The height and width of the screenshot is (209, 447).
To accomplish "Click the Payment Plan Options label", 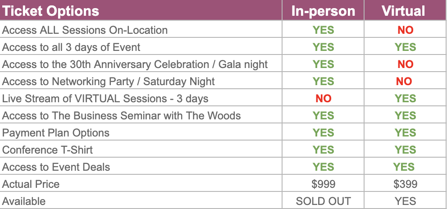I will [x=56, y=133].
